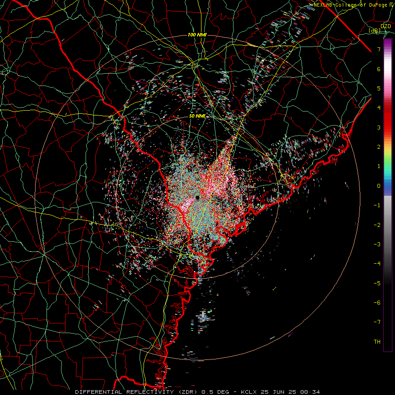Click the 5 value on color scale
The width and height of the screenshot is (395, 395).
(x=379, y=88)
